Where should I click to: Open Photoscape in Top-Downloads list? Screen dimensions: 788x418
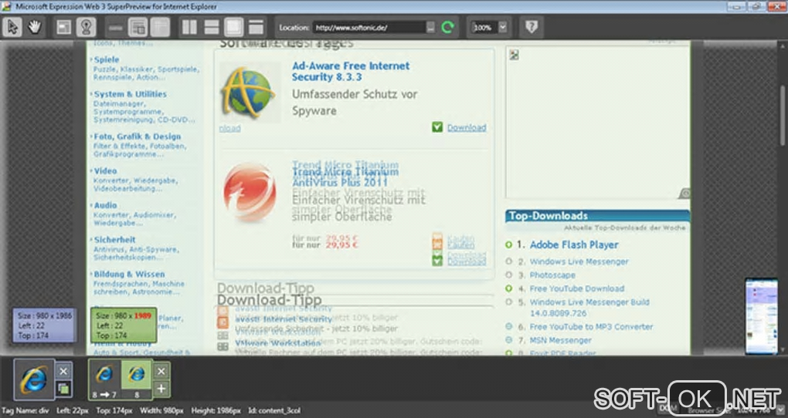552,275
